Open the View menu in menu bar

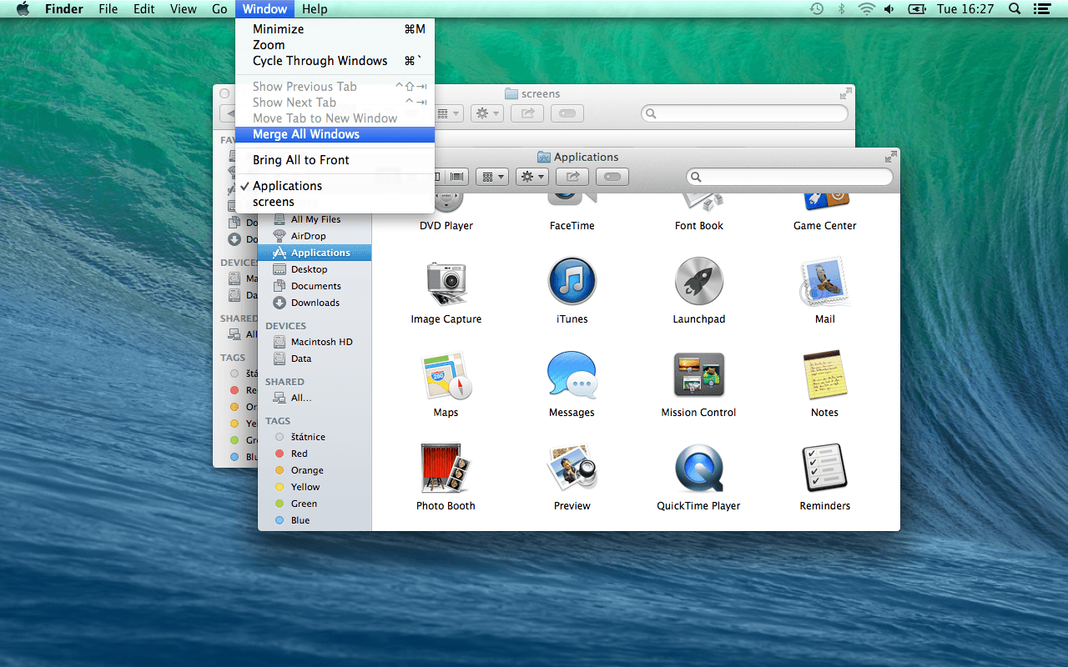[x=183, y=9]
